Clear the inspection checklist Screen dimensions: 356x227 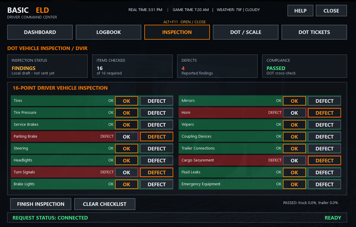coord(105,204)
